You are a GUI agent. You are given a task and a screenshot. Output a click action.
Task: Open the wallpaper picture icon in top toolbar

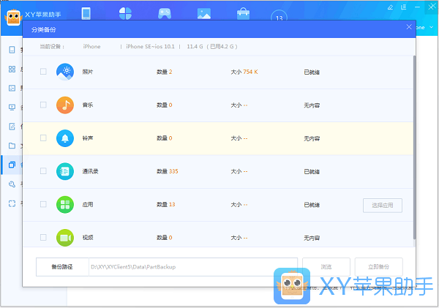[x=204, y=14]
